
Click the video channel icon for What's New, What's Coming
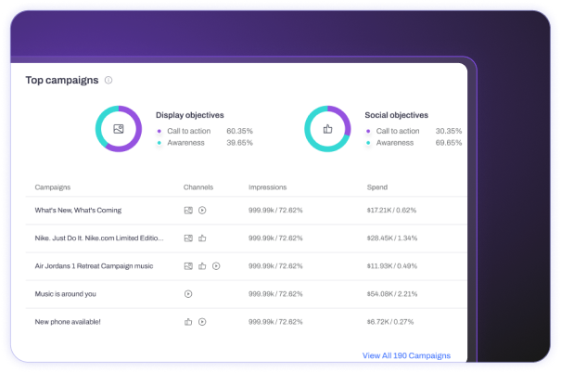[x=202, y=211]
